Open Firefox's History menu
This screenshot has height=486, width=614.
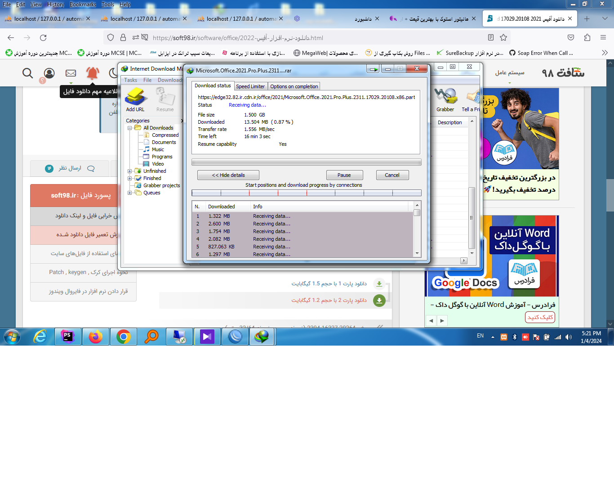click(56, 4)
